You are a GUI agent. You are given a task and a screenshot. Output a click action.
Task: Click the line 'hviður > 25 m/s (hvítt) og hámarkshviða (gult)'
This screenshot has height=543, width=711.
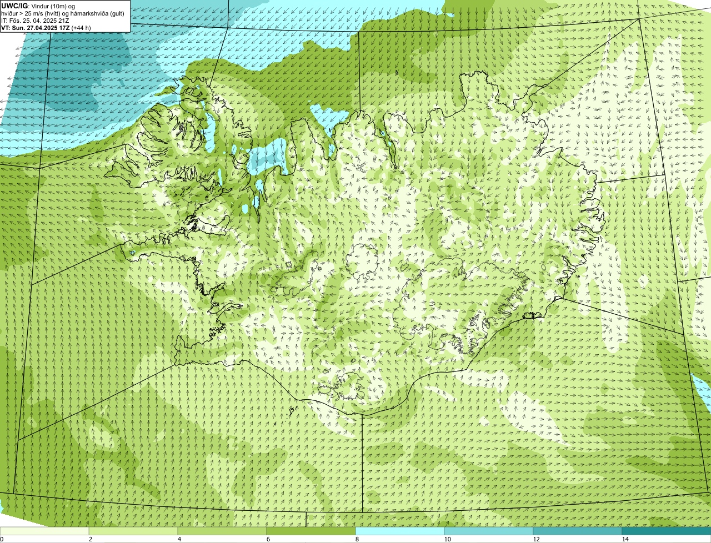click(x=63, y=13)
